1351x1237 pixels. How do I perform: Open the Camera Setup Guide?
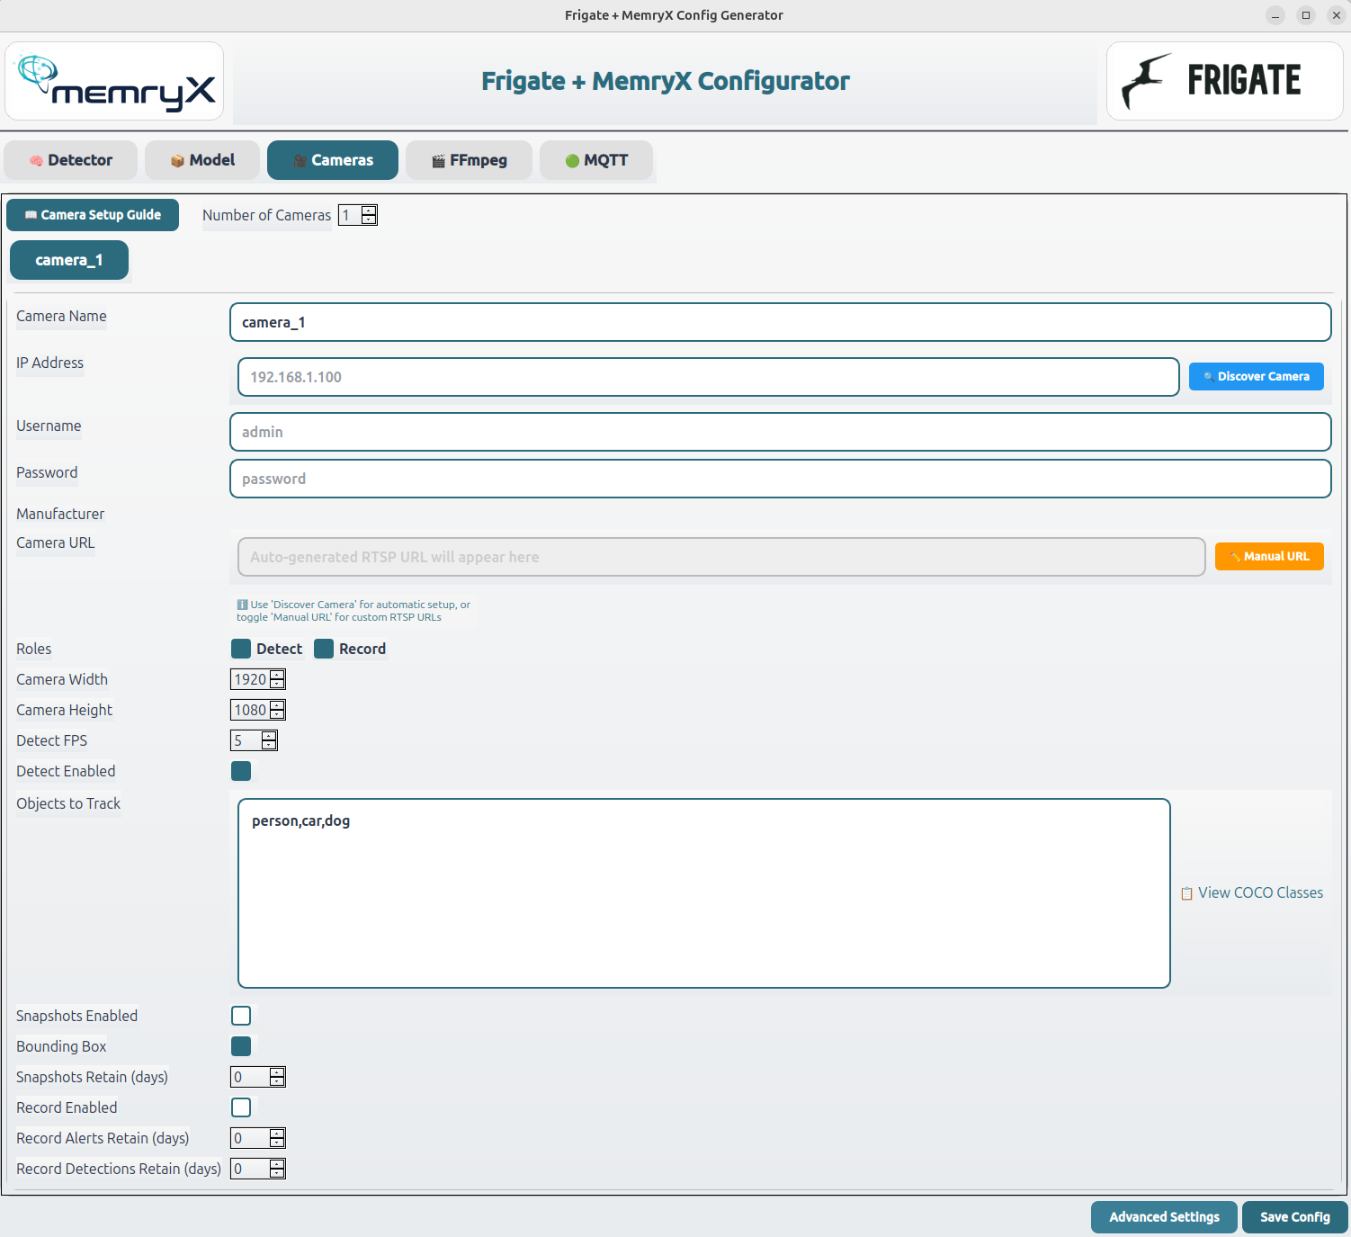coord(93,215)
